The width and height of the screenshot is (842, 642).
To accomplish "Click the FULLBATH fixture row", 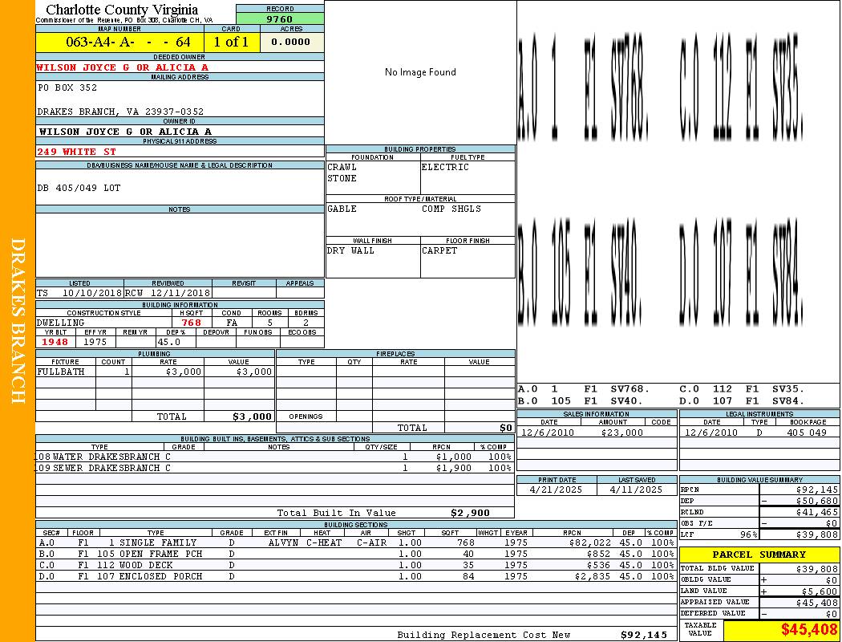I will pyautogui.click(x=156, y=372).
